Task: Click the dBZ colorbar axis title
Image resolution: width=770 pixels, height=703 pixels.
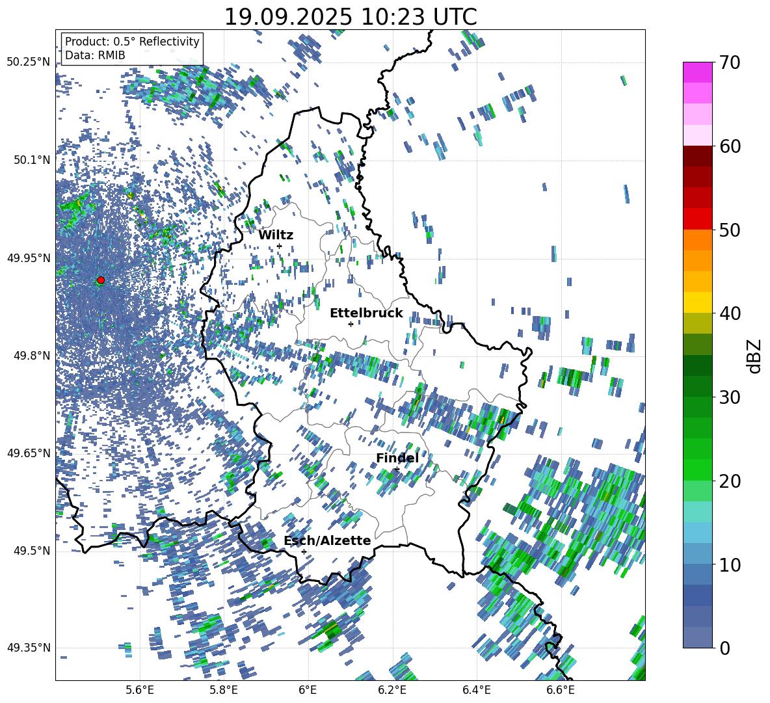Action: [754, 356]
